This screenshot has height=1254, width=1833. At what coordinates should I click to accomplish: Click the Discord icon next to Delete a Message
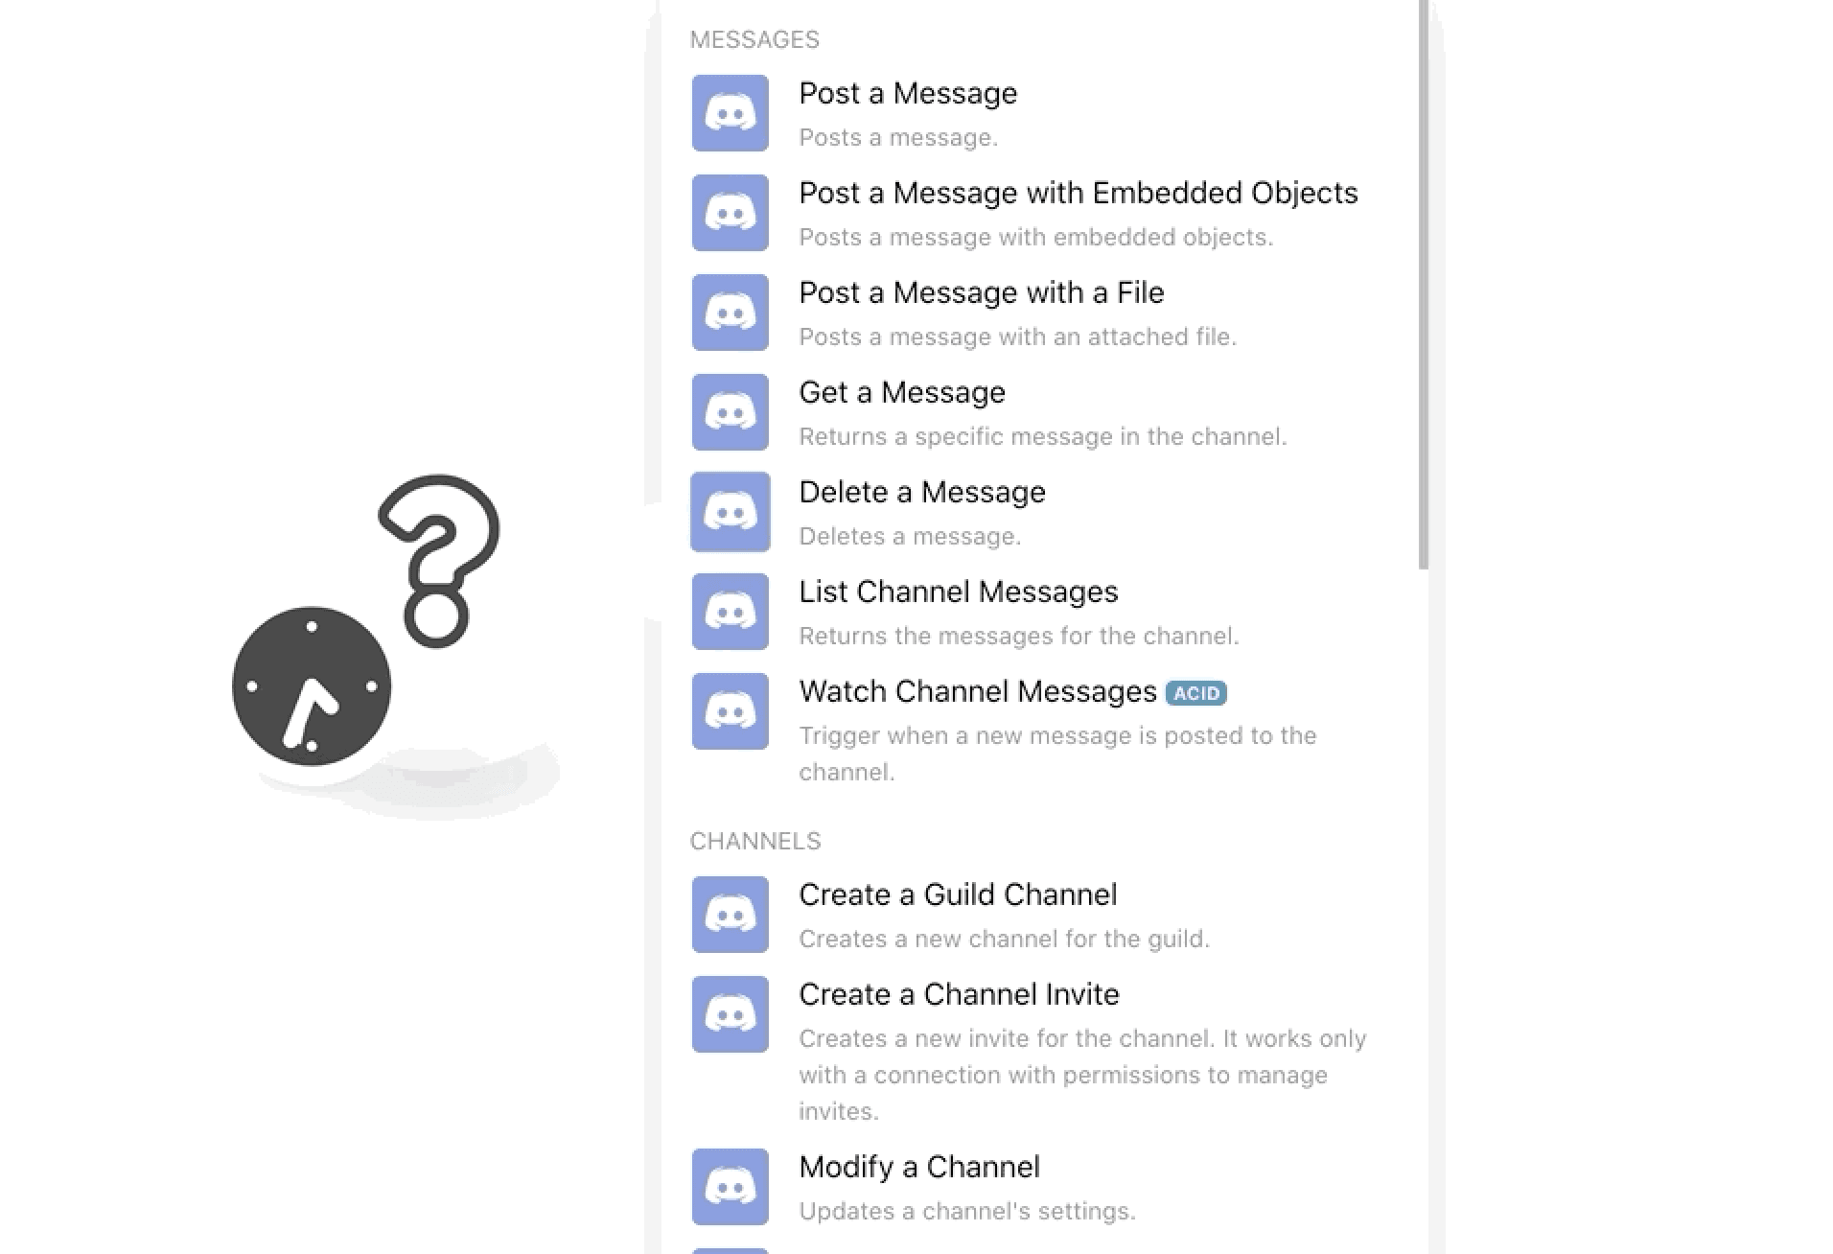tap(730, 511)
